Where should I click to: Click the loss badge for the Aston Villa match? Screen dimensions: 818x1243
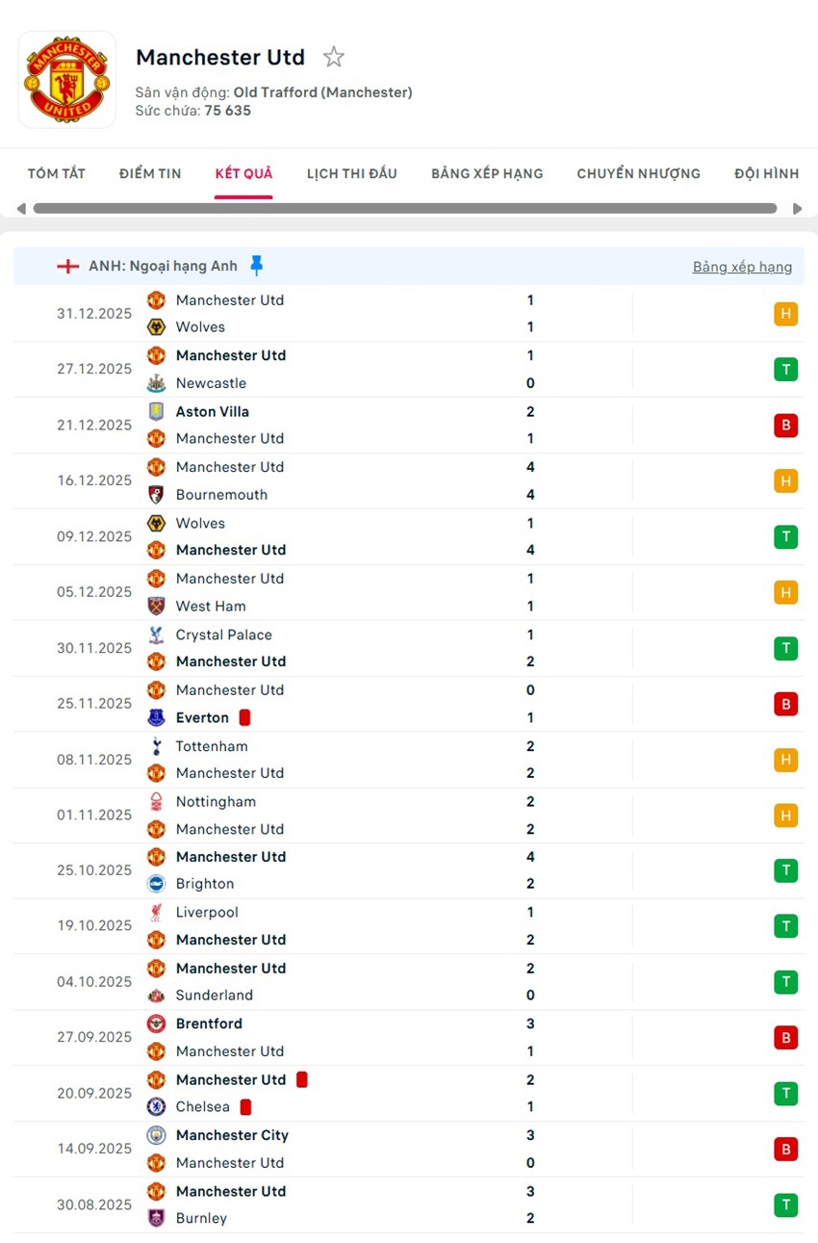785,426
